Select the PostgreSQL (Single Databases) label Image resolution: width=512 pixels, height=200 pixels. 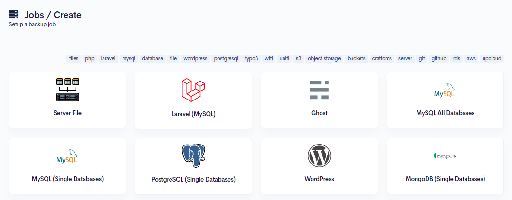pos(194,180)
